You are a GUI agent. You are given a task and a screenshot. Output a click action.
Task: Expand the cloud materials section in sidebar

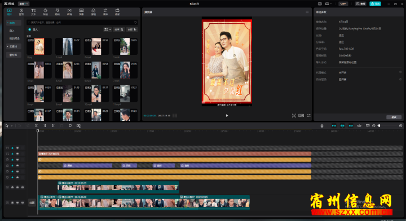14,47
